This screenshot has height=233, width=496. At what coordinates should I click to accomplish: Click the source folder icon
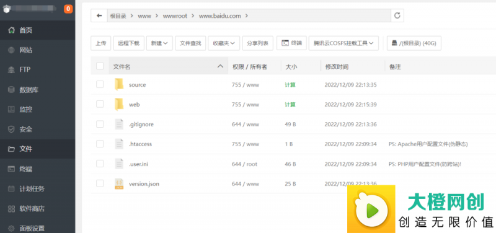point(118,84)
